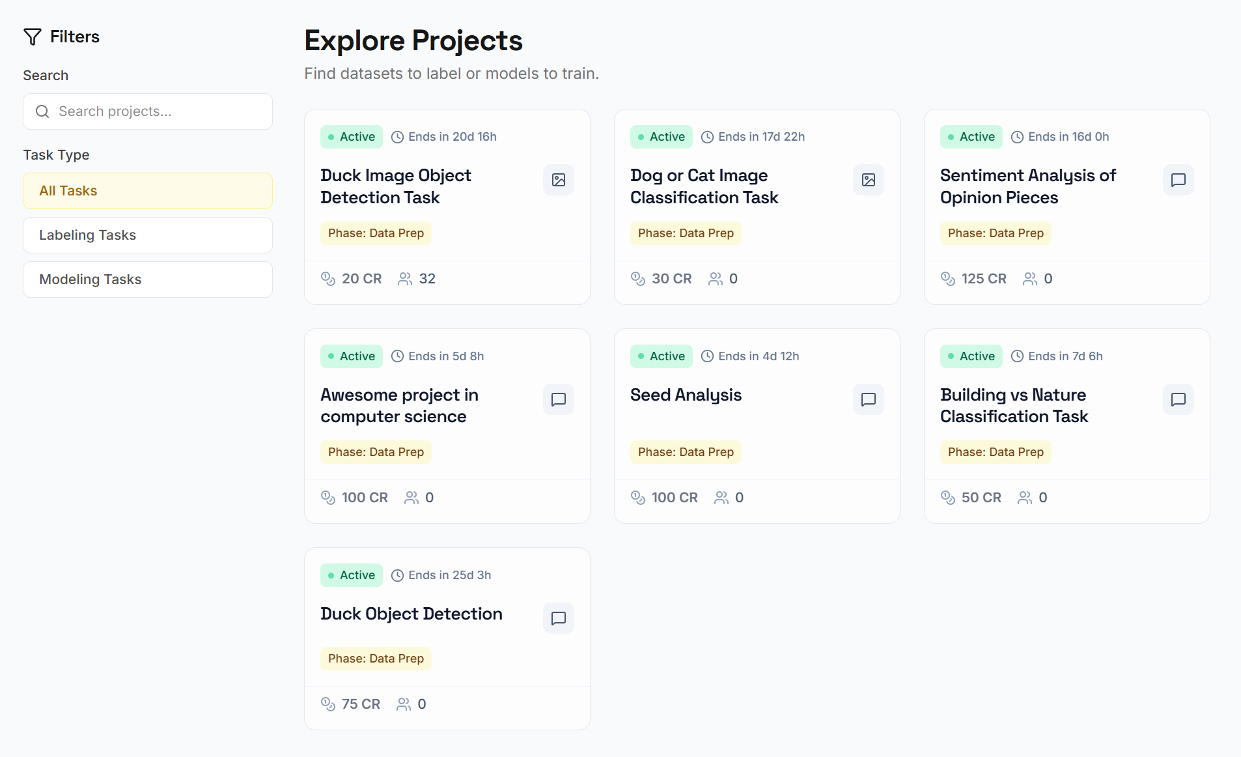Screen dimensions: 1241x757
Task: Focus the Search projects input field
Action: coord(156,111)
